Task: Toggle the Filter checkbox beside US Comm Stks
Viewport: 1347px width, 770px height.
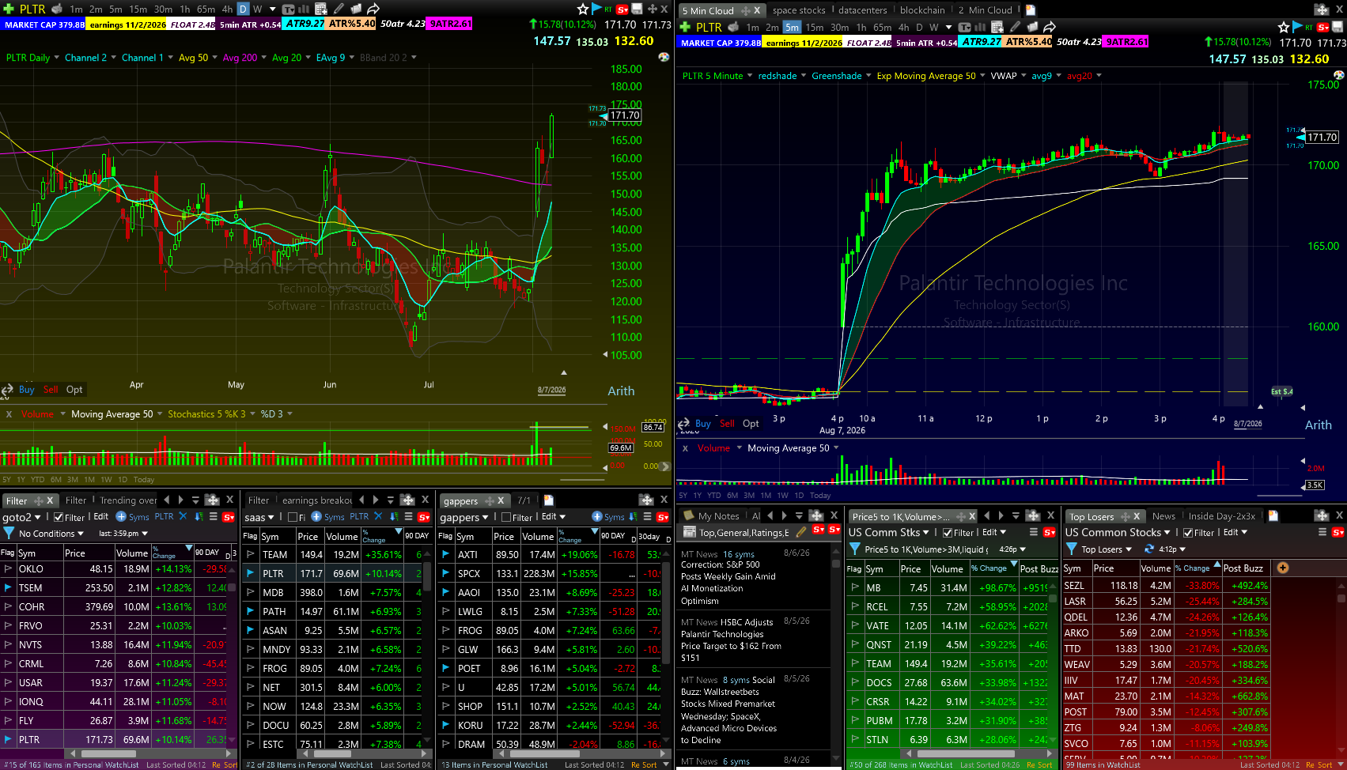Action: tap(948, 533)
